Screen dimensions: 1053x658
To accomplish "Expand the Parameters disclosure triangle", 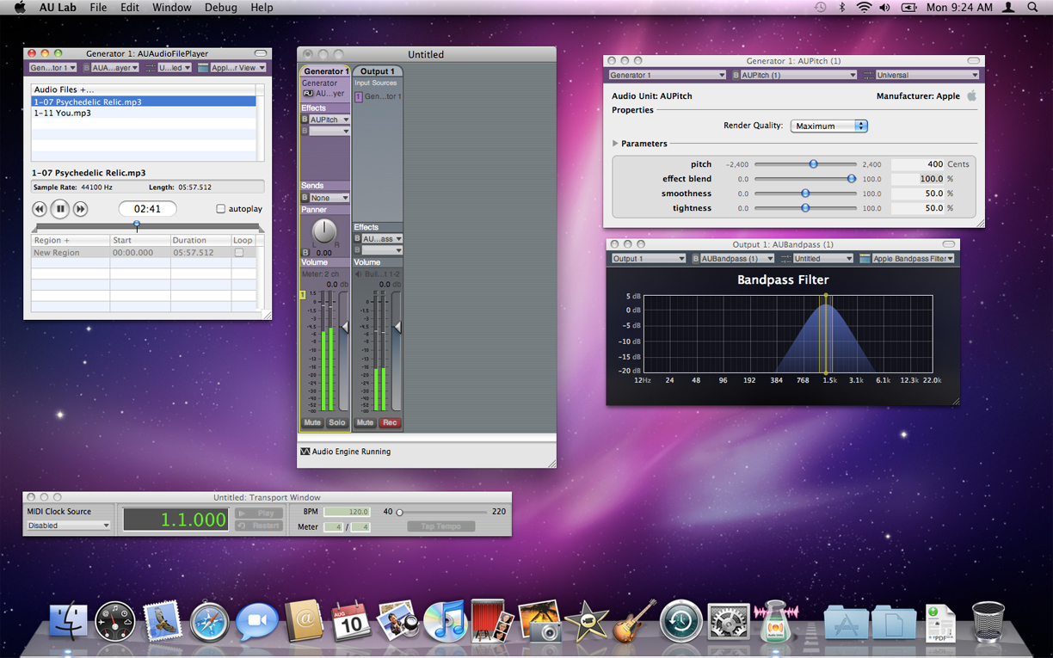I will pos(615,144).
